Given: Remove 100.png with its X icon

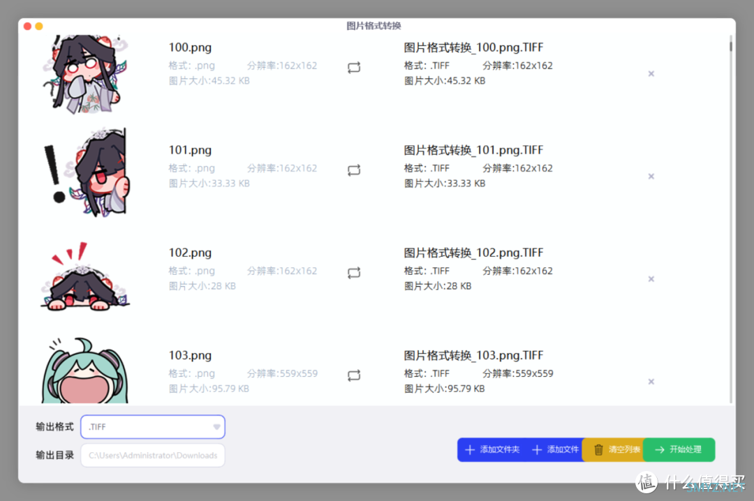Looking at the screenshot, I should pos(651,73).
